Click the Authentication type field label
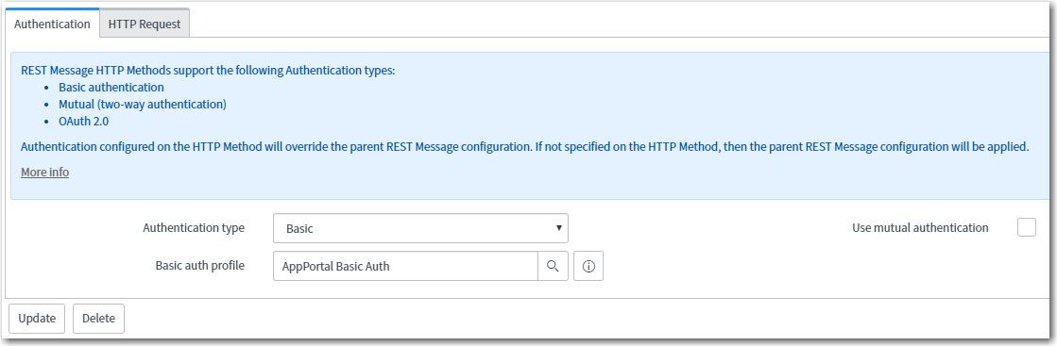This screenshot has height=346, width=1057. 194,227
